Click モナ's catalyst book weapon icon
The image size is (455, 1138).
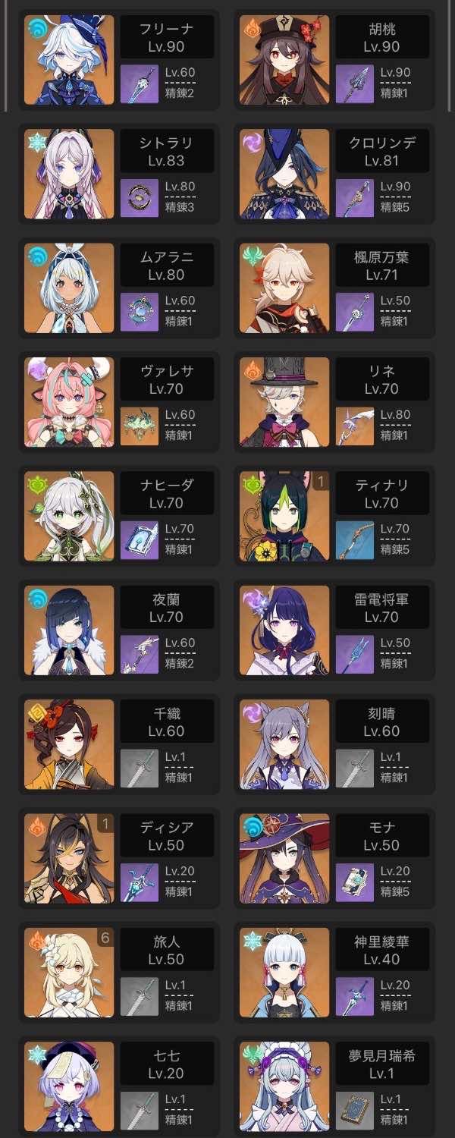pyautogui.click(x=355, y=883)
